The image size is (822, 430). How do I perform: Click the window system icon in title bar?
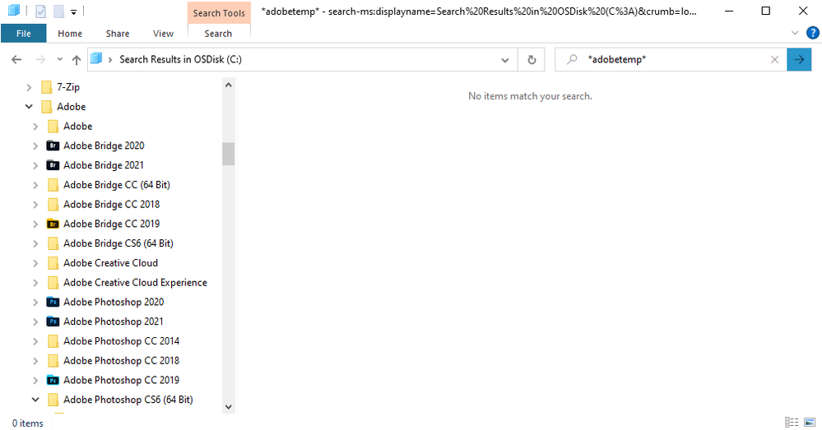point(14,11)
